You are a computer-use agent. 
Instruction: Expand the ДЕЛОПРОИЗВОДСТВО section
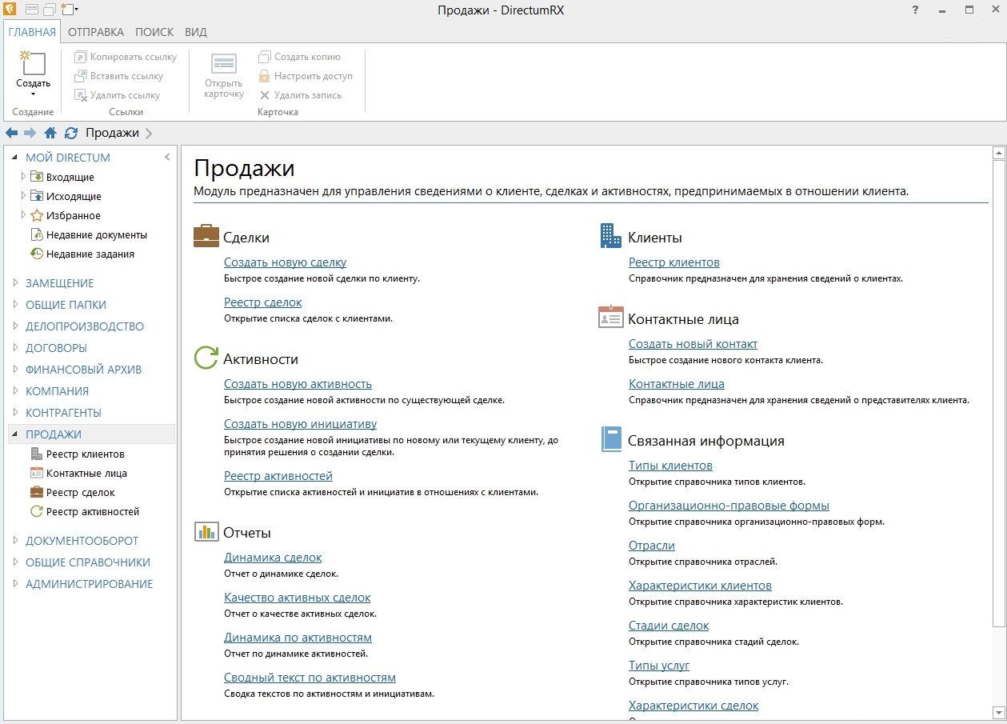point(15,326)
